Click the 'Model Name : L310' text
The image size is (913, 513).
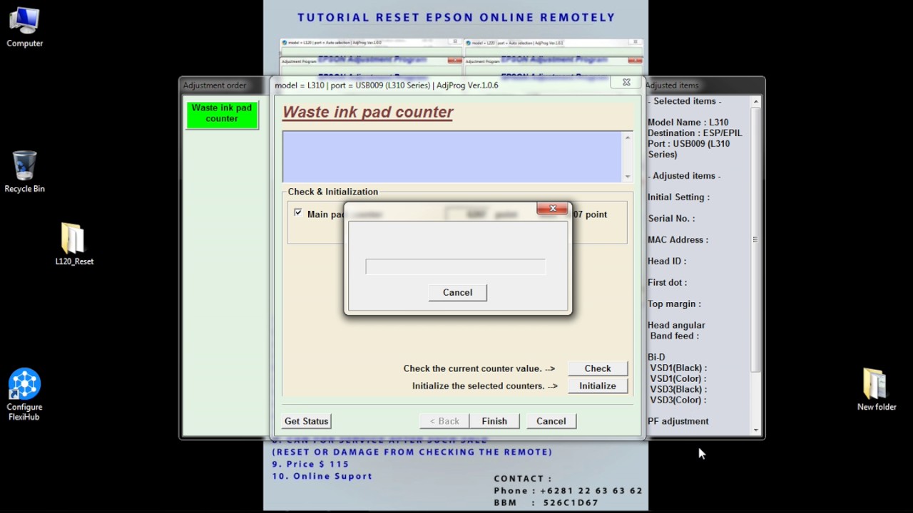coord(688,123)
